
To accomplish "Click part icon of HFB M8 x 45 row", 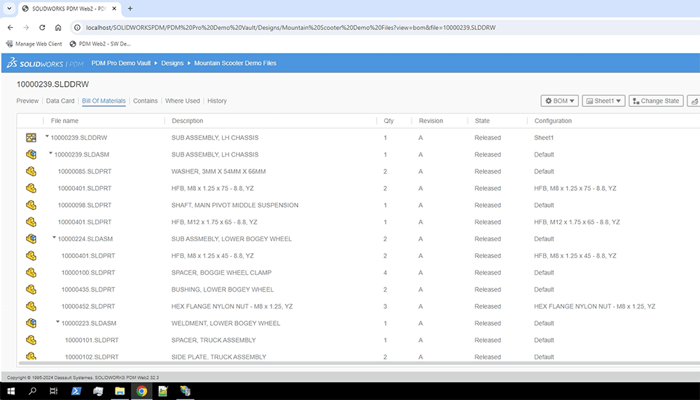I will 31,255.
